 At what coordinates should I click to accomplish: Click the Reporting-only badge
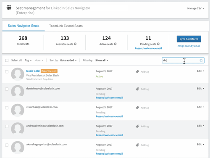(49, 71)
